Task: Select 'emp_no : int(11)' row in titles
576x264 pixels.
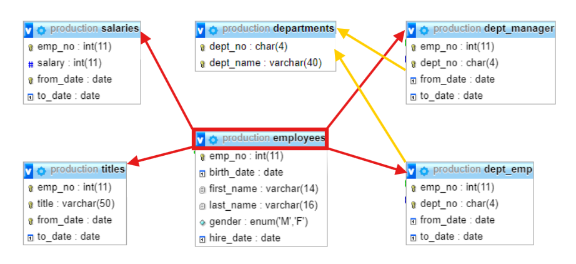Action: (x=75, y=188)
